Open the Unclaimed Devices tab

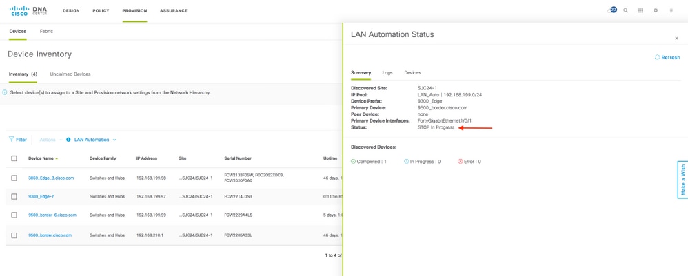70,74
